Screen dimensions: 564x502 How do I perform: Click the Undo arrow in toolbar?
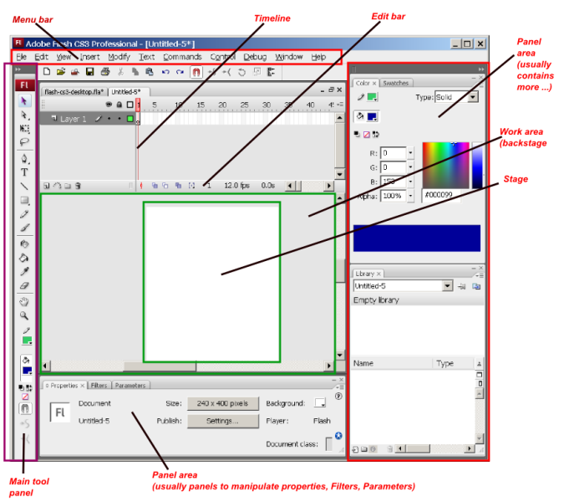(x=165, y=72)
